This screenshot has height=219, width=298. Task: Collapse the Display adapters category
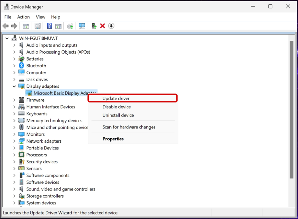(14, 86)
